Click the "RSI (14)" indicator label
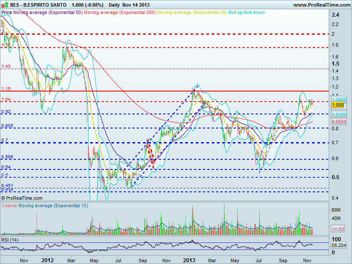This screenshot has height=264, width=352. 10,240
